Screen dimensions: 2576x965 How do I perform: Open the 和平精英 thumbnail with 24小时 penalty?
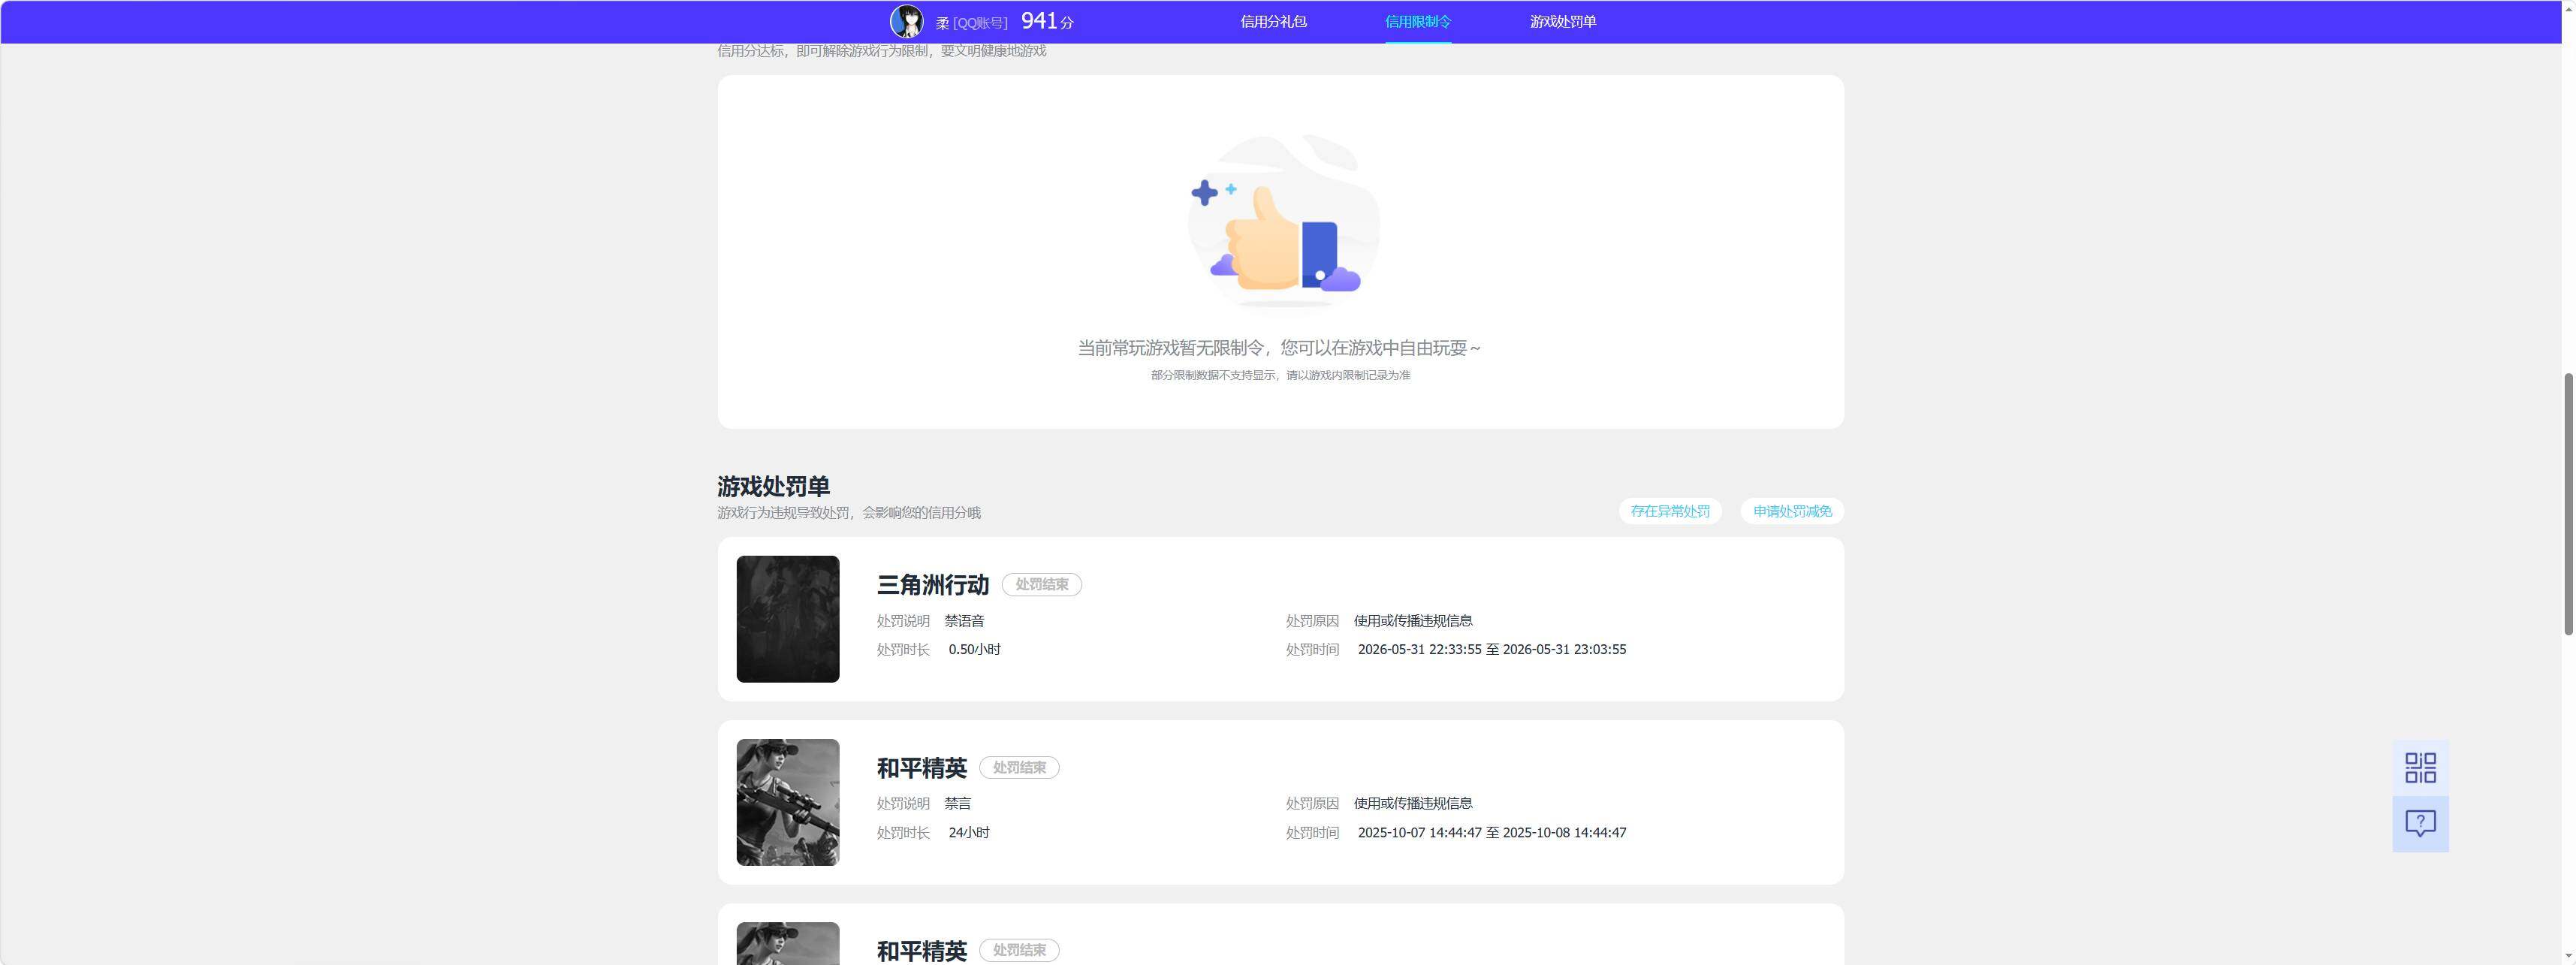[788, 802]
